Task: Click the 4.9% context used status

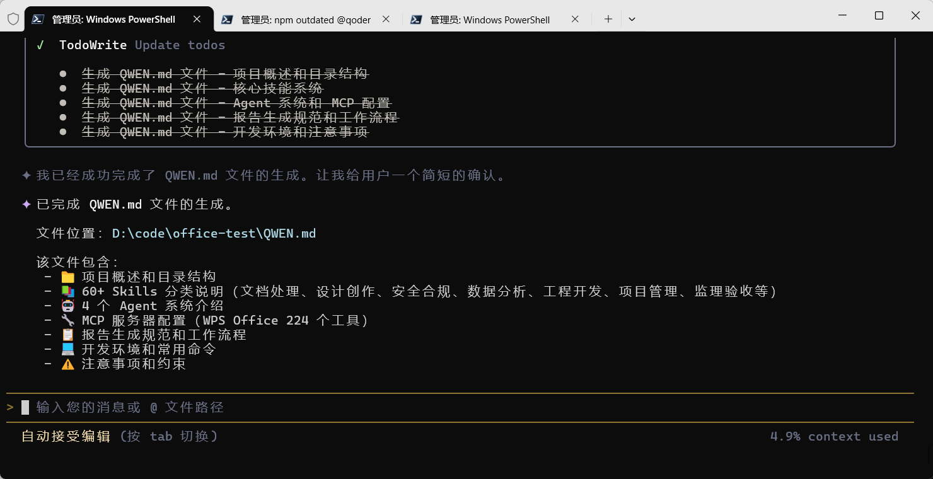Action: point(834,436)
